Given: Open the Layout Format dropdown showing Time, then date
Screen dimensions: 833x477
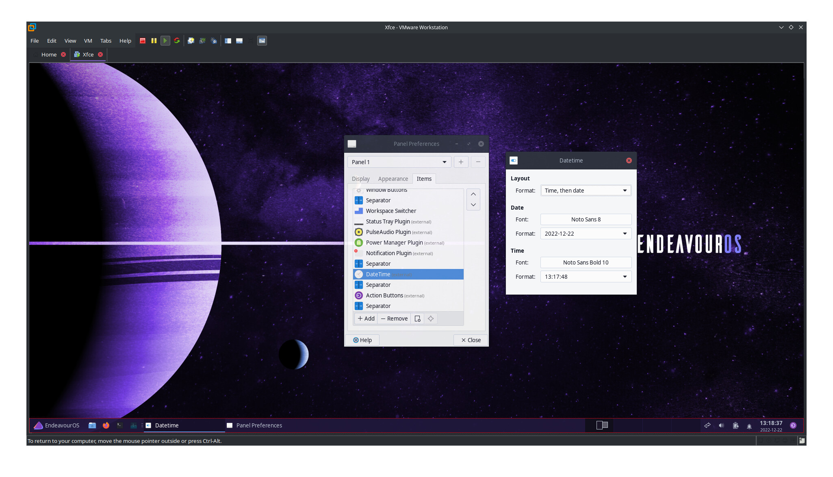Looking at the screenshot, I should click(x=586, y=190).
